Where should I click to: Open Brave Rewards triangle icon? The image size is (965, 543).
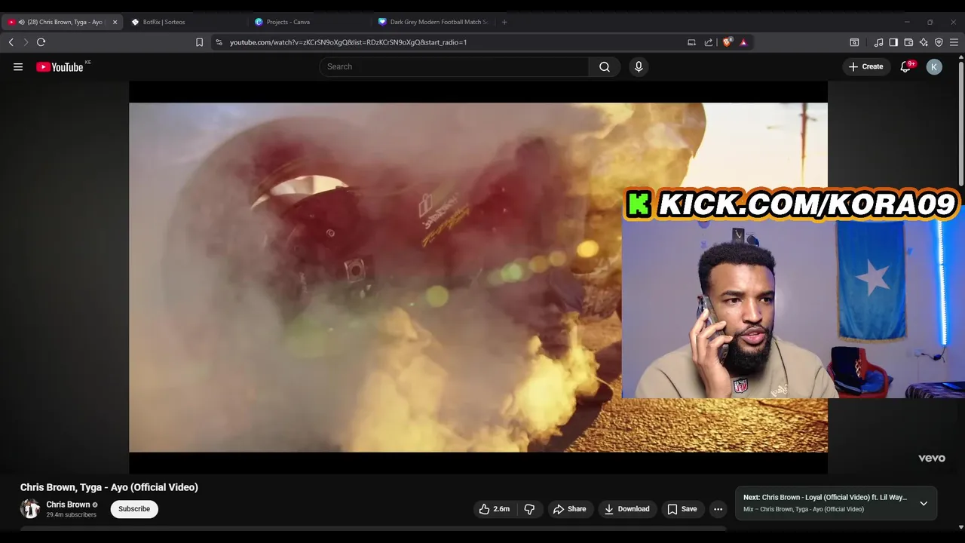(743, 42)
